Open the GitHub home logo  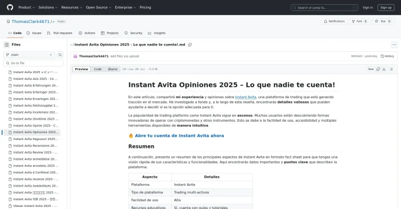[10, 7]
